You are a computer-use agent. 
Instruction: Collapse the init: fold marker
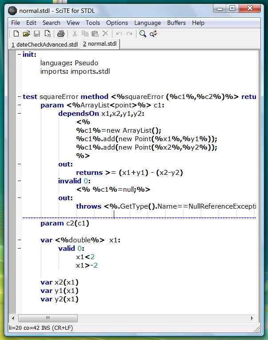tap(19, 55)
